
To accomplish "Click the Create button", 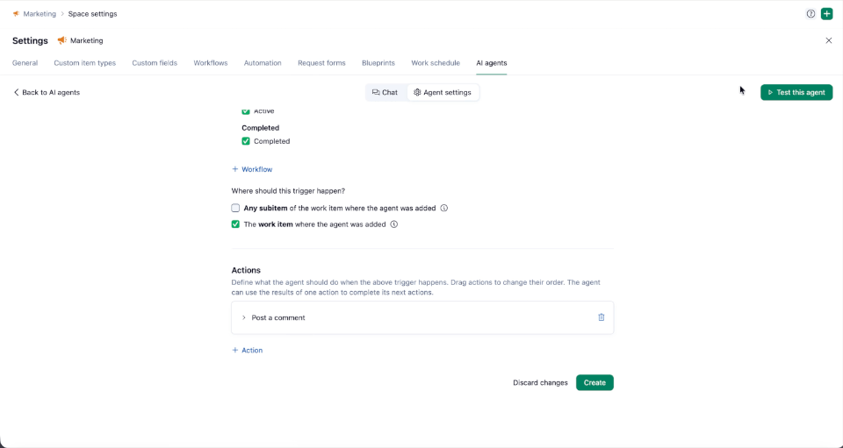I will tap(594, 382).
